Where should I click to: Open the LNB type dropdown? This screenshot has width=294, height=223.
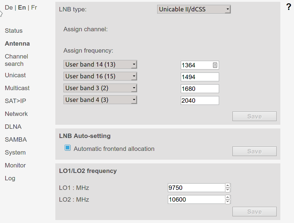pyautogui.click(x=194, y=9)
